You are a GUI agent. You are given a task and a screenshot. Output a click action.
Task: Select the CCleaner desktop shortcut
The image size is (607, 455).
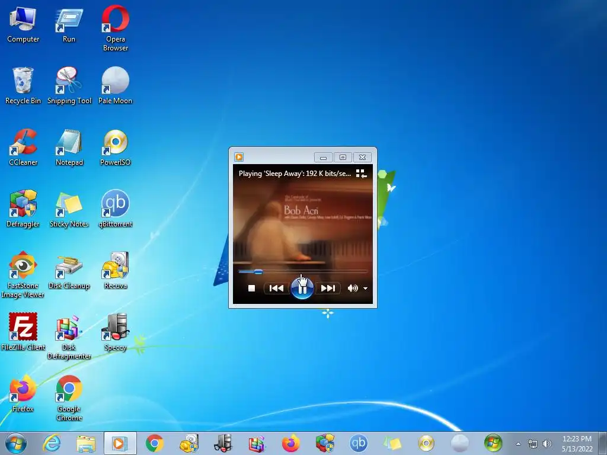(23, 148)
